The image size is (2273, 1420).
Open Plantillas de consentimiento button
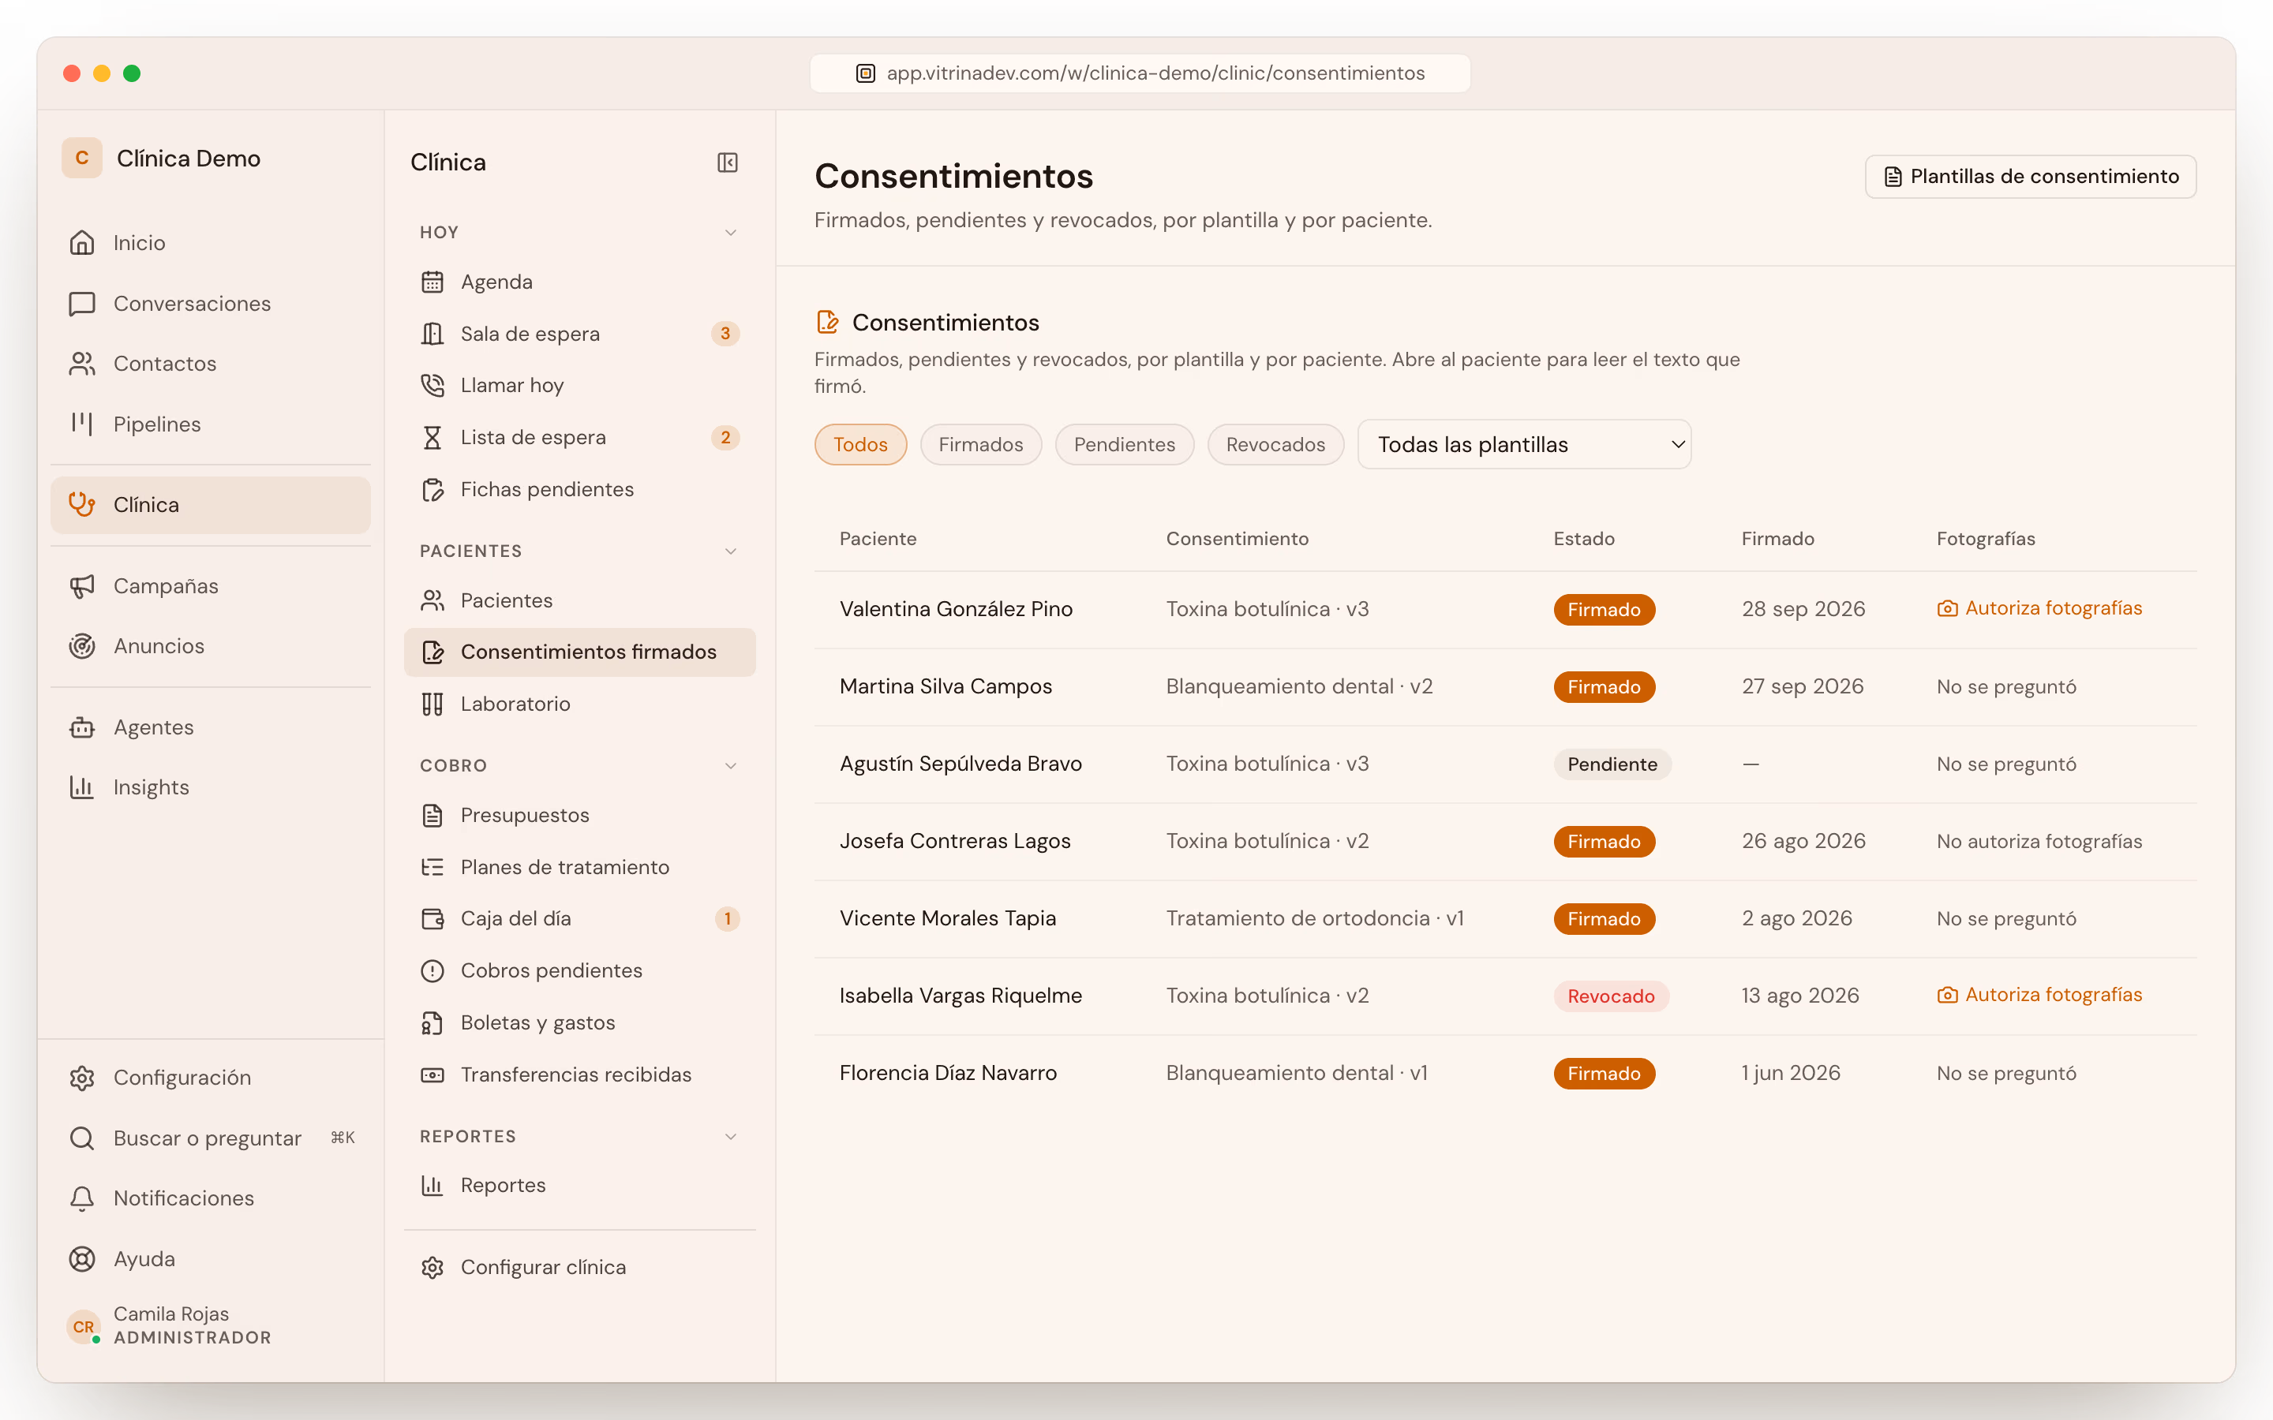point(2030,177)
